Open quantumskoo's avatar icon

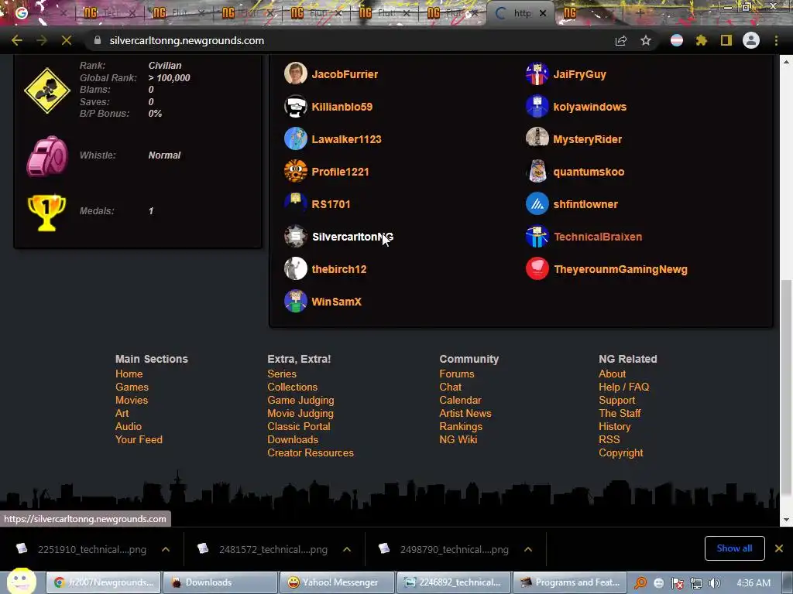(537, 171)
